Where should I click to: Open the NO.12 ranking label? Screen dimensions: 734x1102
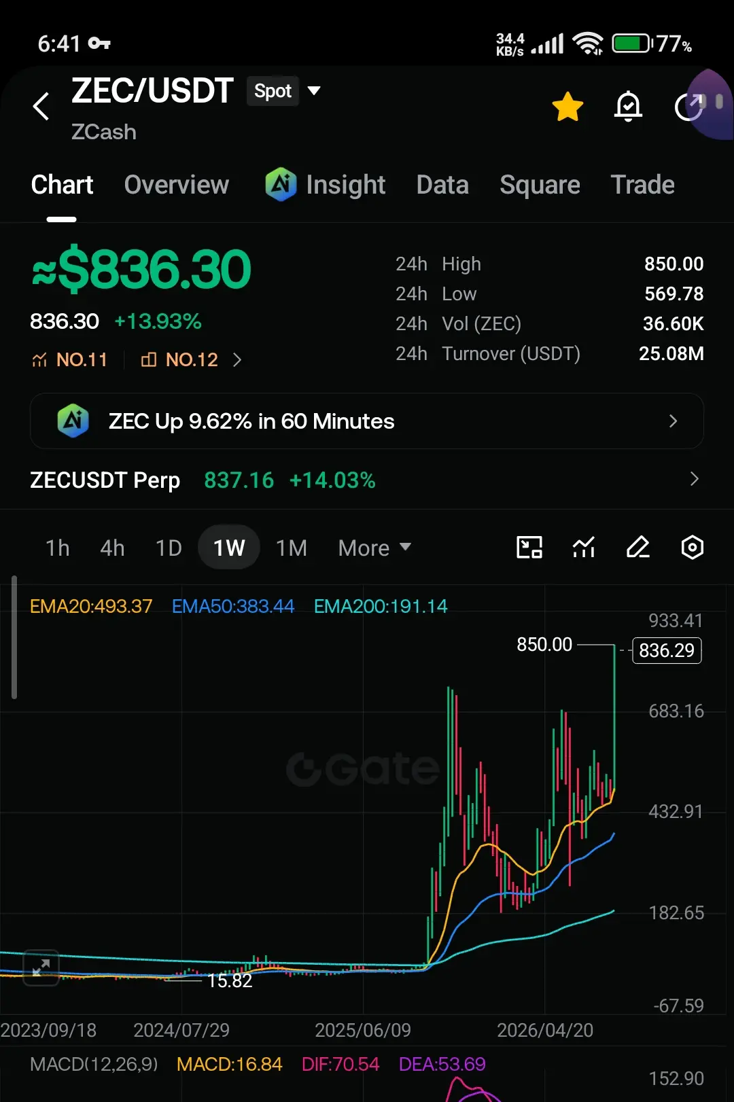[x=179, y=359]
